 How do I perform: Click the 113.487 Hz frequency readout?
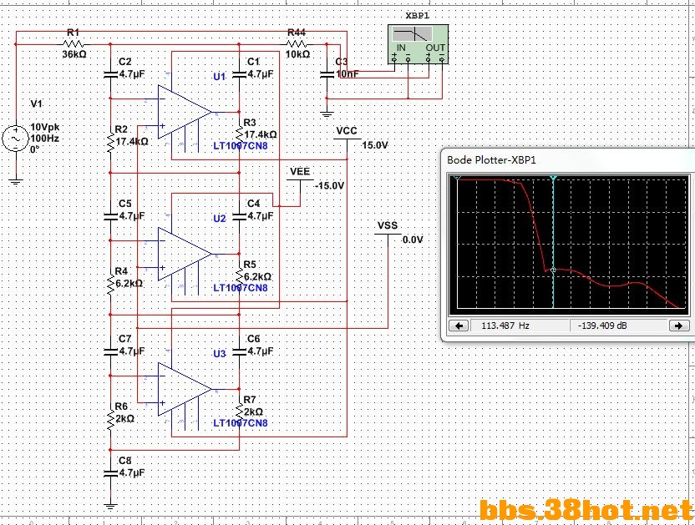[505, 326]
